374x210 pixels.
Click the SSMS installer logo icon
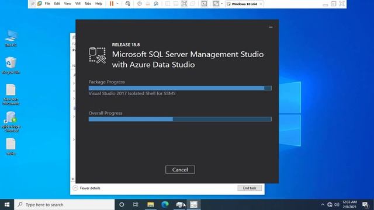(98, 55)
